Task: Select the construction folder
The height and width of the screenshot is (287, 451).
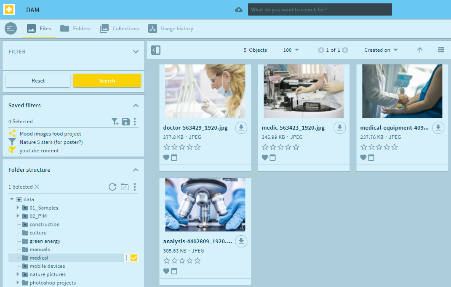Action: (44, 224)
